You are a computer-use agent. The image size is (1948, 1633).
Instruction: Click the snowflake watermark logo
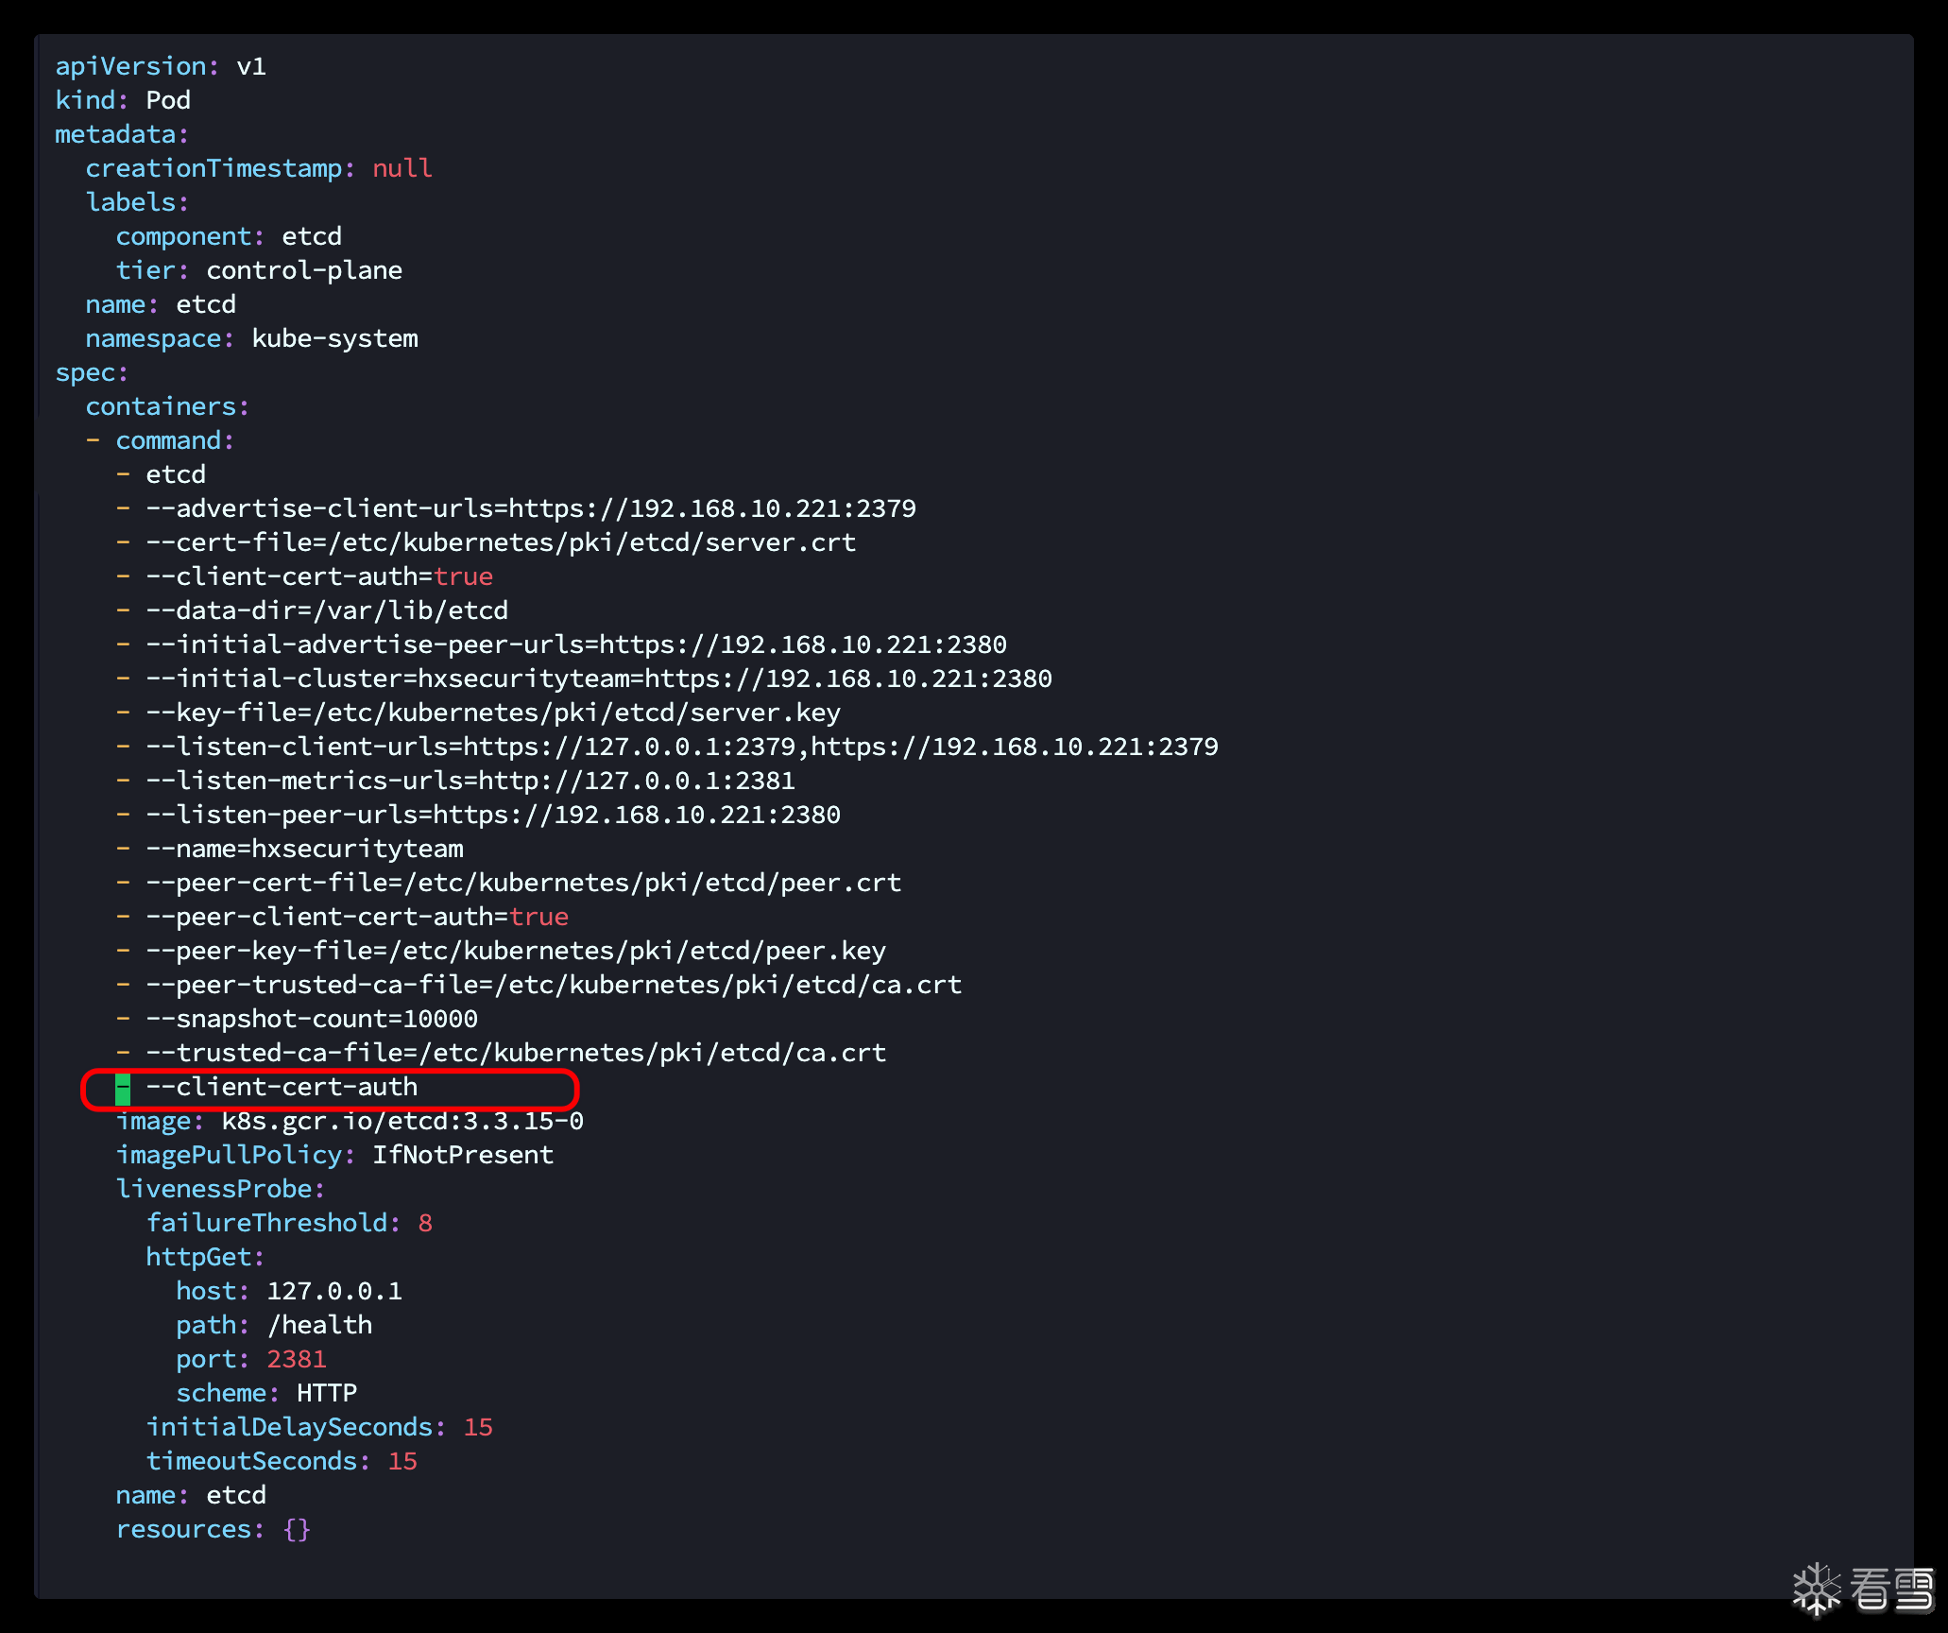coord(1816,1589)
